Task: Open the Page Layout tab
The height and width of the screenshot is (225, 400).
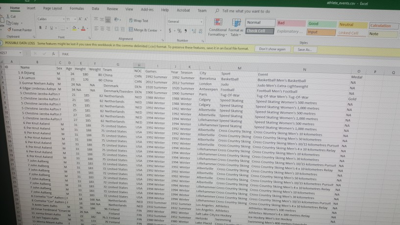Action: click(x=52, y=8)
